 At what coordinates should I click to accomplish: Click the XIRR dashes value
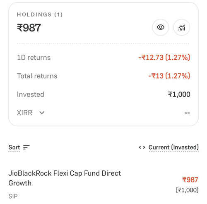point(187,113)
